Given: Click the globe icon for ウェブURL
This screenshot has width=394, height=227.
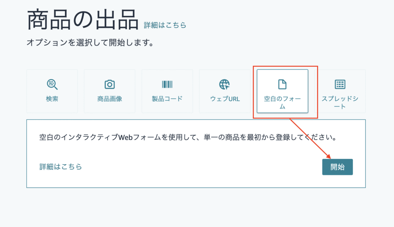Looking at the screenshot, I should [225, 84].
